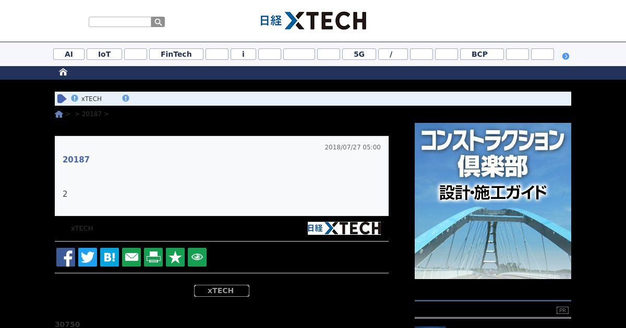Select the IoT topic tag

[104, 54]
